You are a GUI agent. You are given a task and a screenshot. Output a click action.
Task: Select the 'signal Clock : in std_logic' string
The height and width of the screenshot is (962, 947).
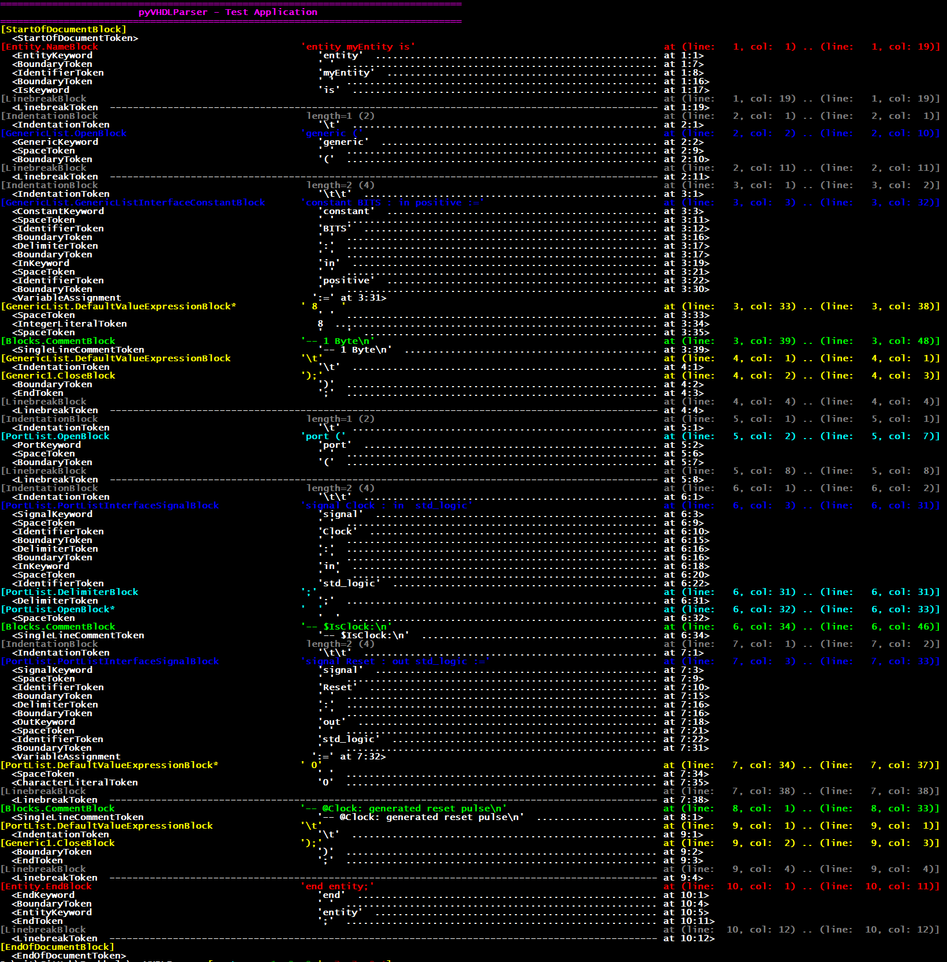coord(387,506)
